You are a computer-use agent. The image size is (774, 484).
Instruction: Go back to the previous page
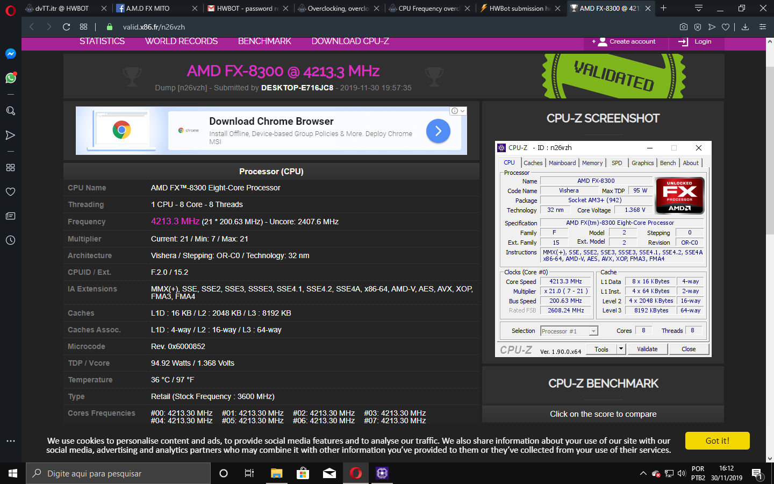click(x=31, y=27)
